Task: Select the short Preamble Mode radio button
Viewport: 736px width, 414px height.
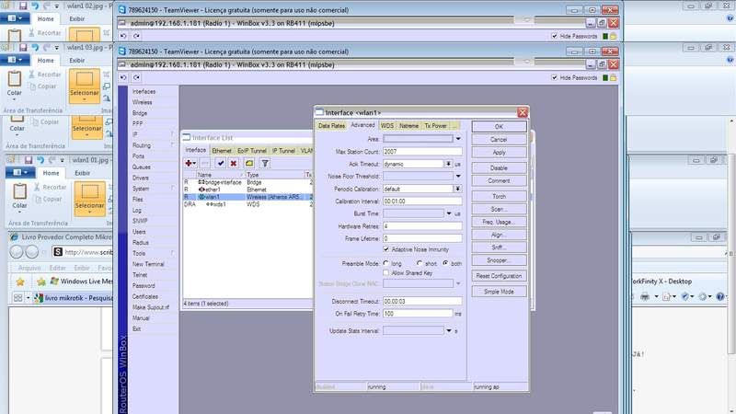Action: click(420, 263)
